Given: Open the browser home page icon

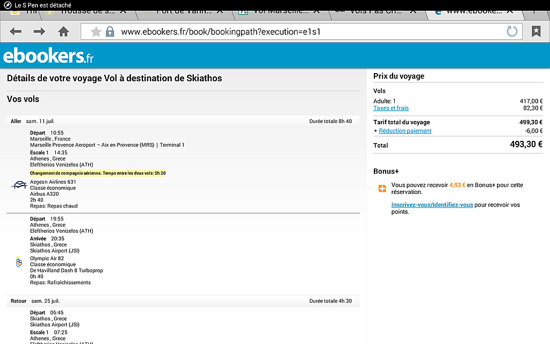Looking at the screenshot, I should [x=63, y=32].
